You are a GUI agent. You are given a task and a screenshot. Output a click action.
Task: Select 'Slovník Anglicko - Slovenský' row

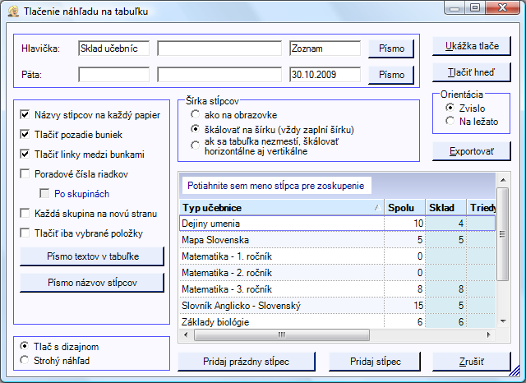point(338,306)
